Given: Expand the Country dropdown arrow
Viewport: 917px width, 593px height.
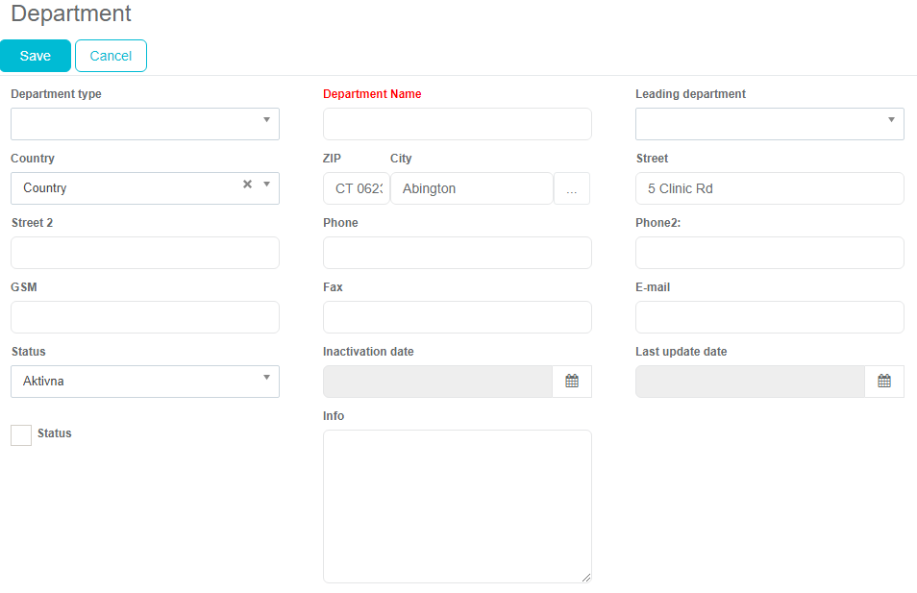Looking at the screenshot, I should click(266, 185).
